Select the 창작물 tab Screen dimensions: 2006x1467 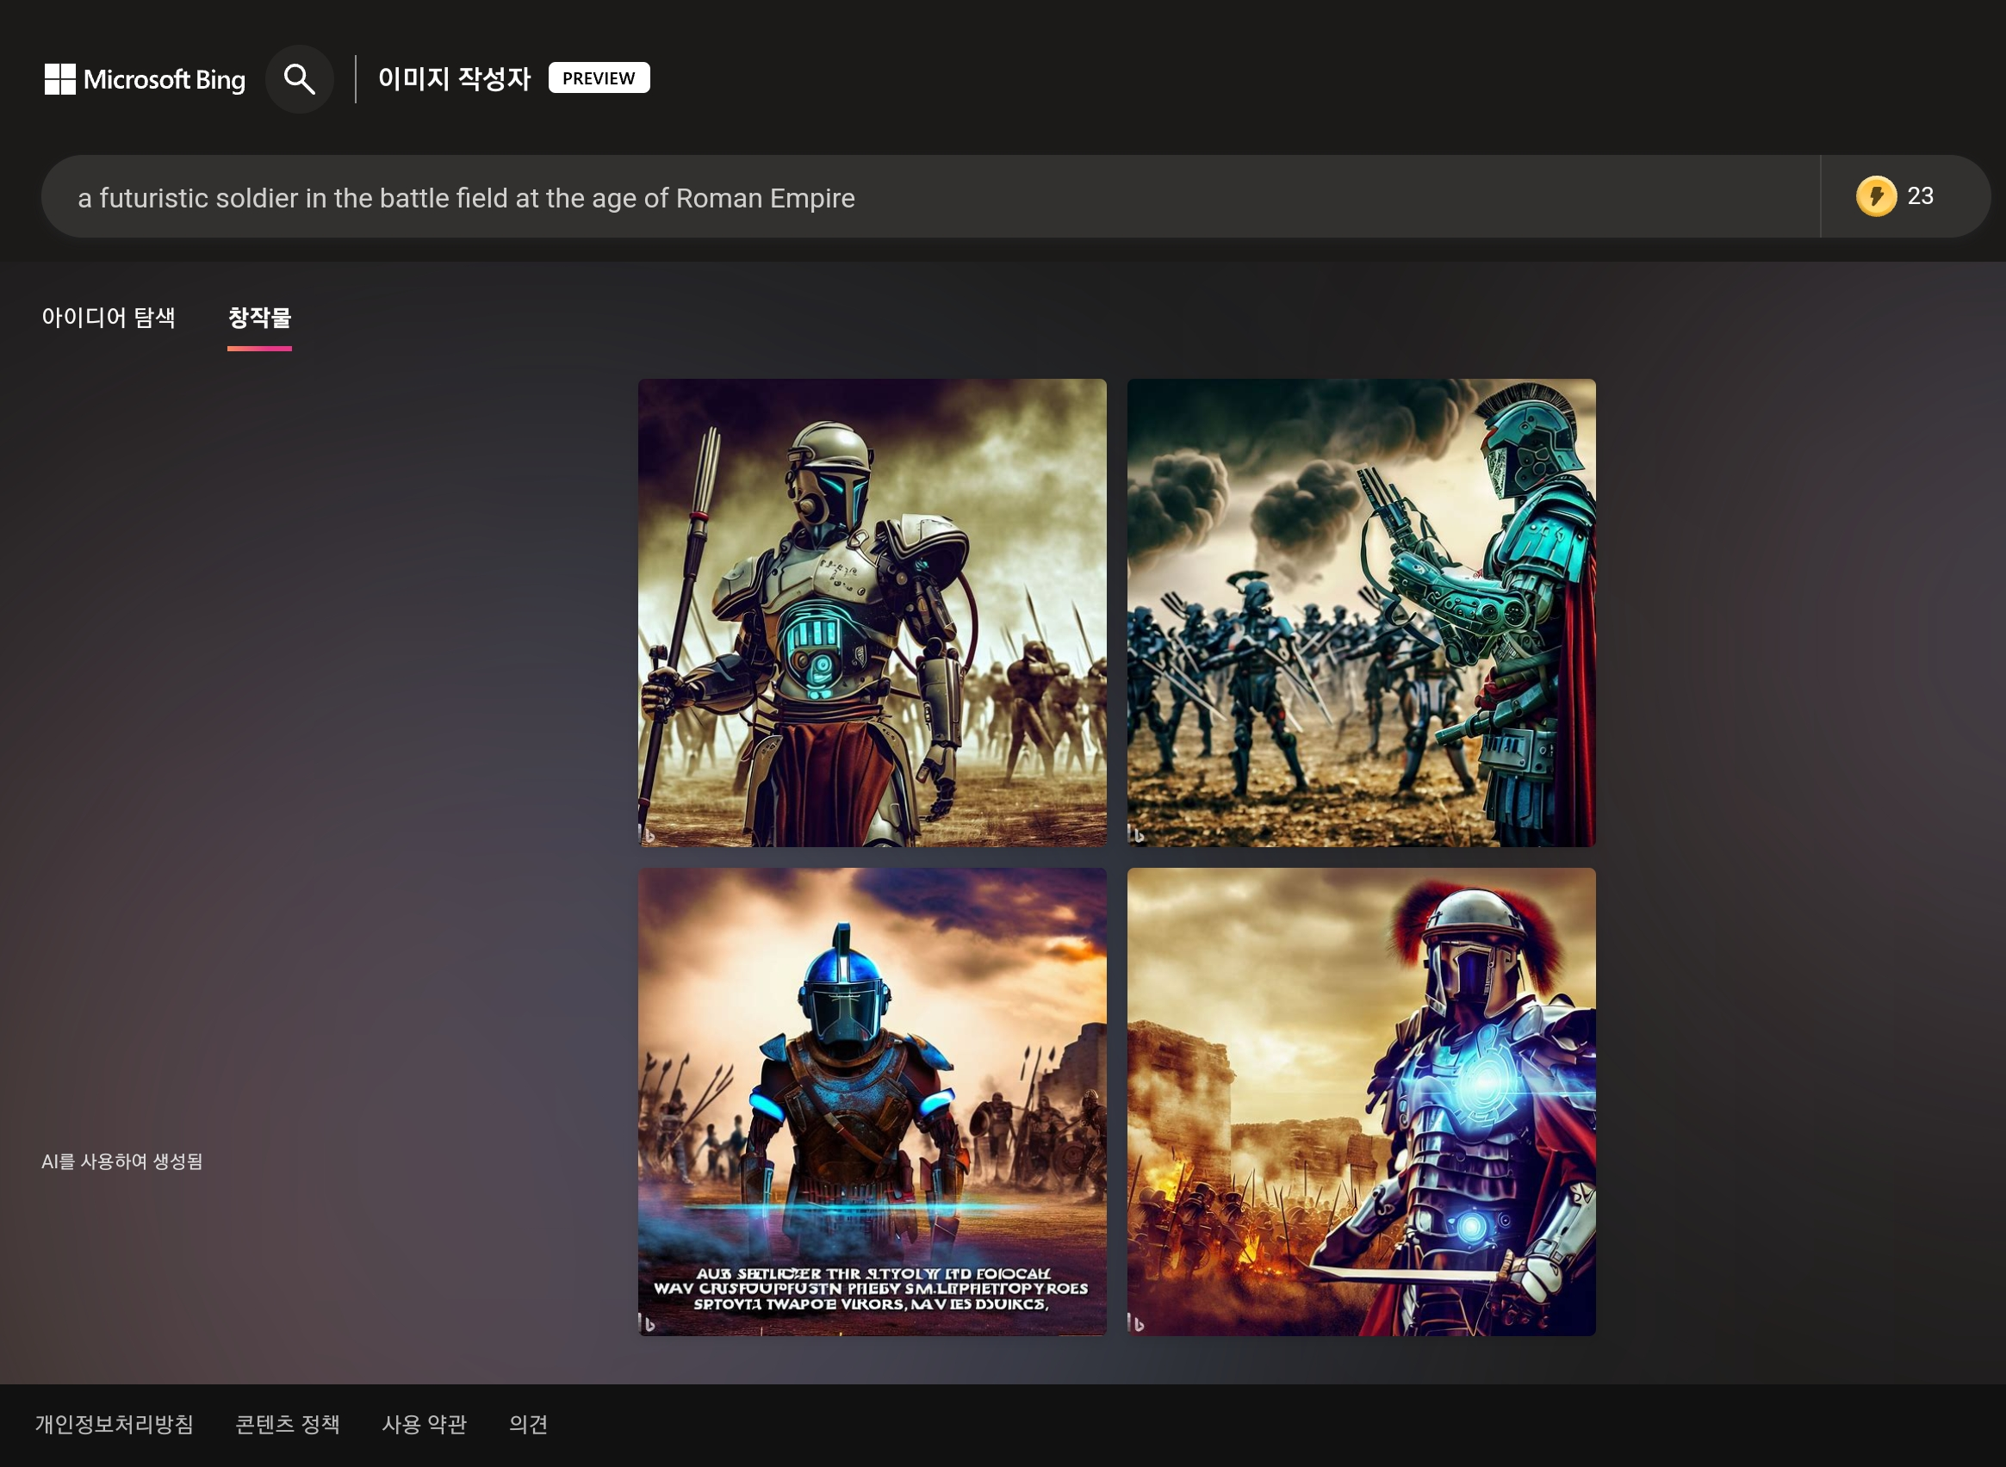tap(259, 318)
